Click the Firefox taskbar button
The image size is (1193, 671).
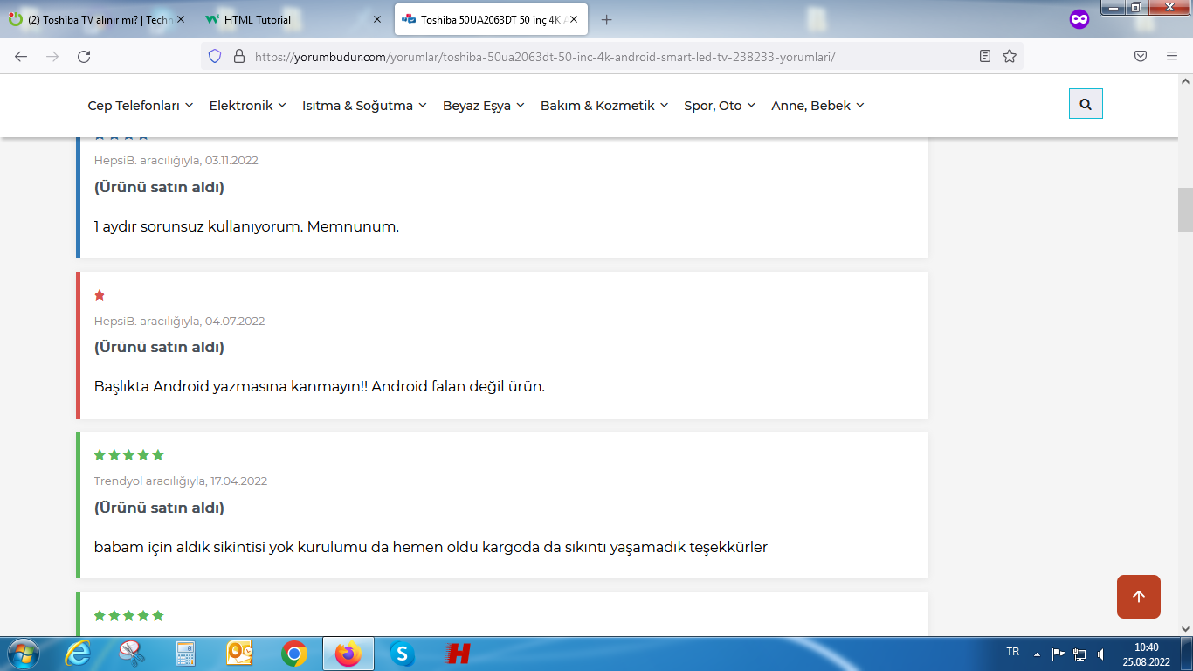(x=348, y=654)
